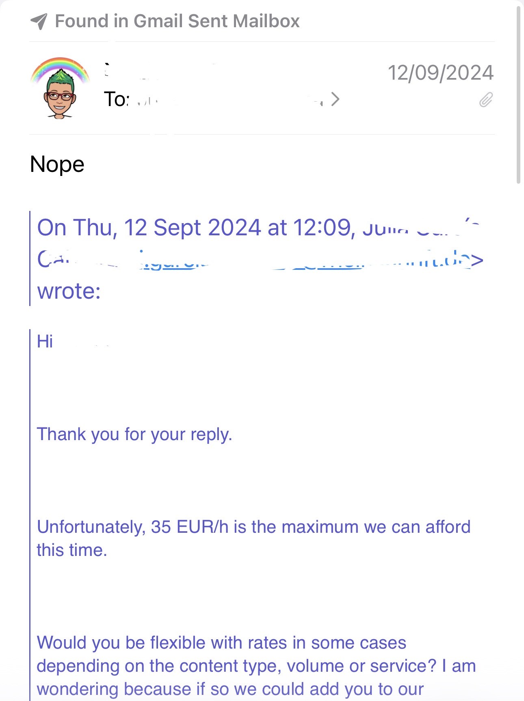
Task: Click the "To:" recipient field
Action: pos(116,100)
